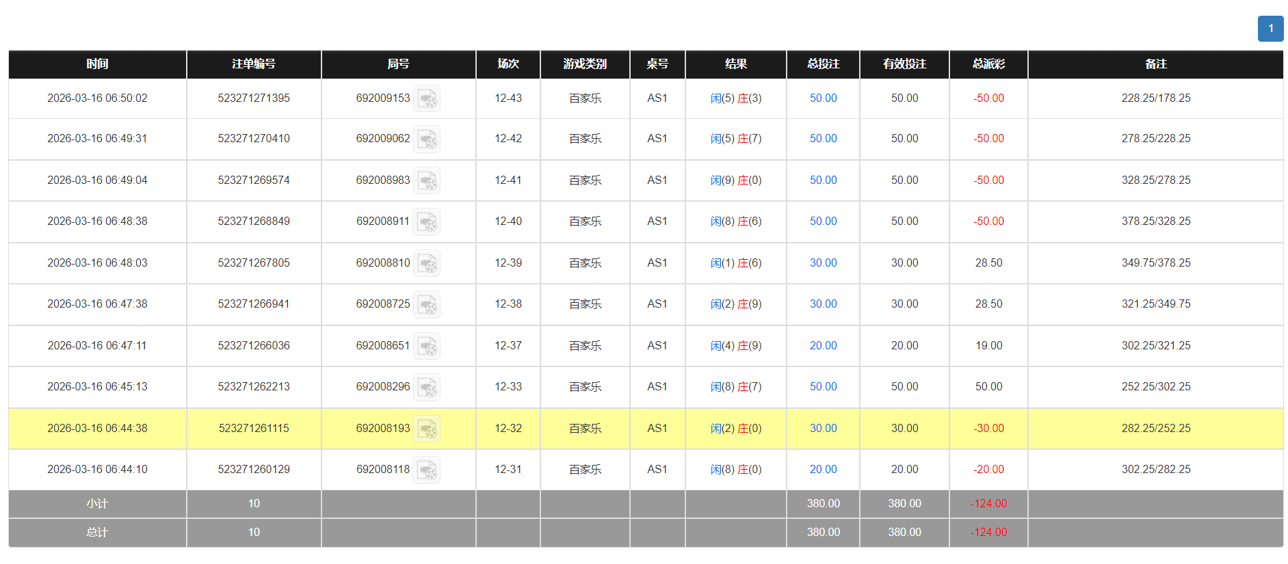The image size is (1288, 564).
Task: Click the 总投注 column header
Action: [823, 64]
